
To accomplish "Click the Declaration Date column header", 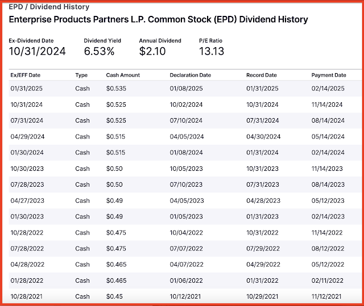I will [x=191, y=75].
